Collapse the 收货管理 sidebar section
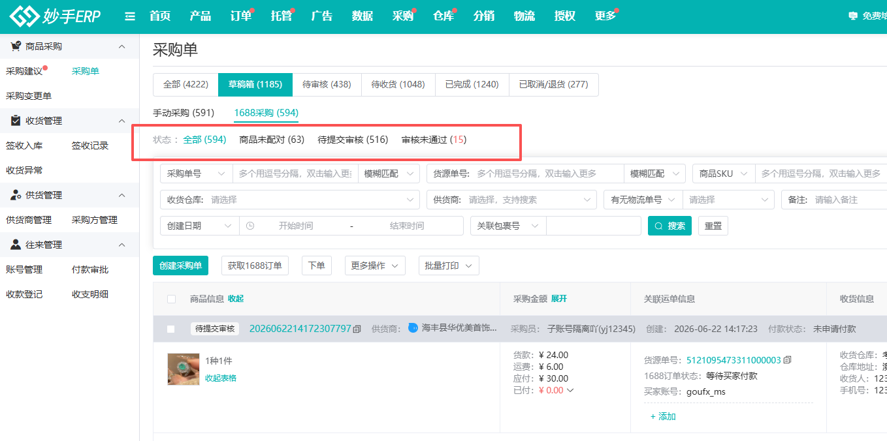The width and height of the screenshot is (887, 441). click(121, 121)
